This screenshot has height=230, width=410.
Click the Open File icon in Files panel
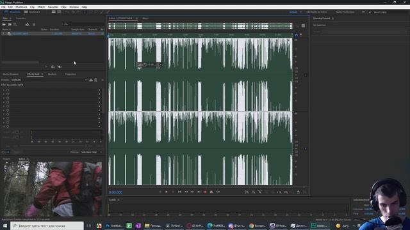pos(4,24)
